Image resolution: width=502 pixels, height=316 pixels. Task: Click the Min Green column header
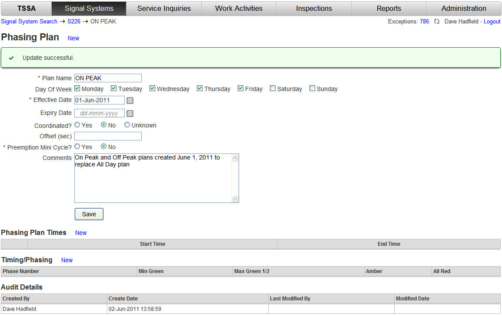185,271
